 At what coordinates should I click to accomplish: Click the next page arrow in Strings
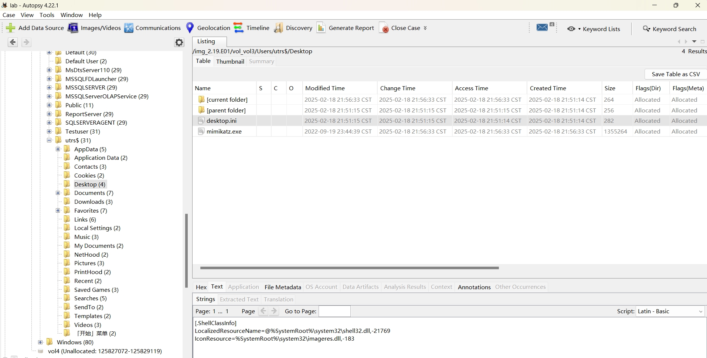pyautogui.click(x=274, y=311)
